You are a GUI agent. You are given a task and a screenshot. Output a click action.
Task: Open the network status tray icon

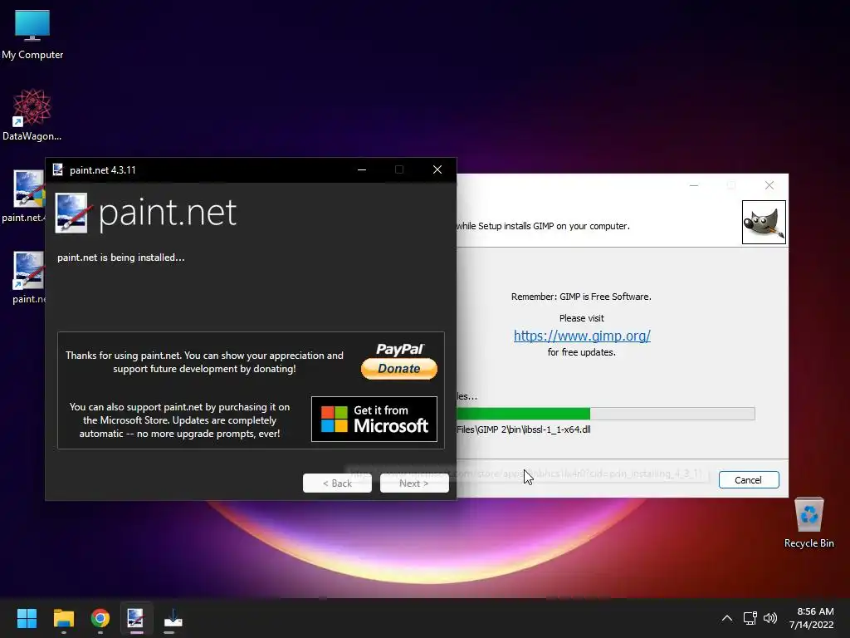click(x=750, y=618)
